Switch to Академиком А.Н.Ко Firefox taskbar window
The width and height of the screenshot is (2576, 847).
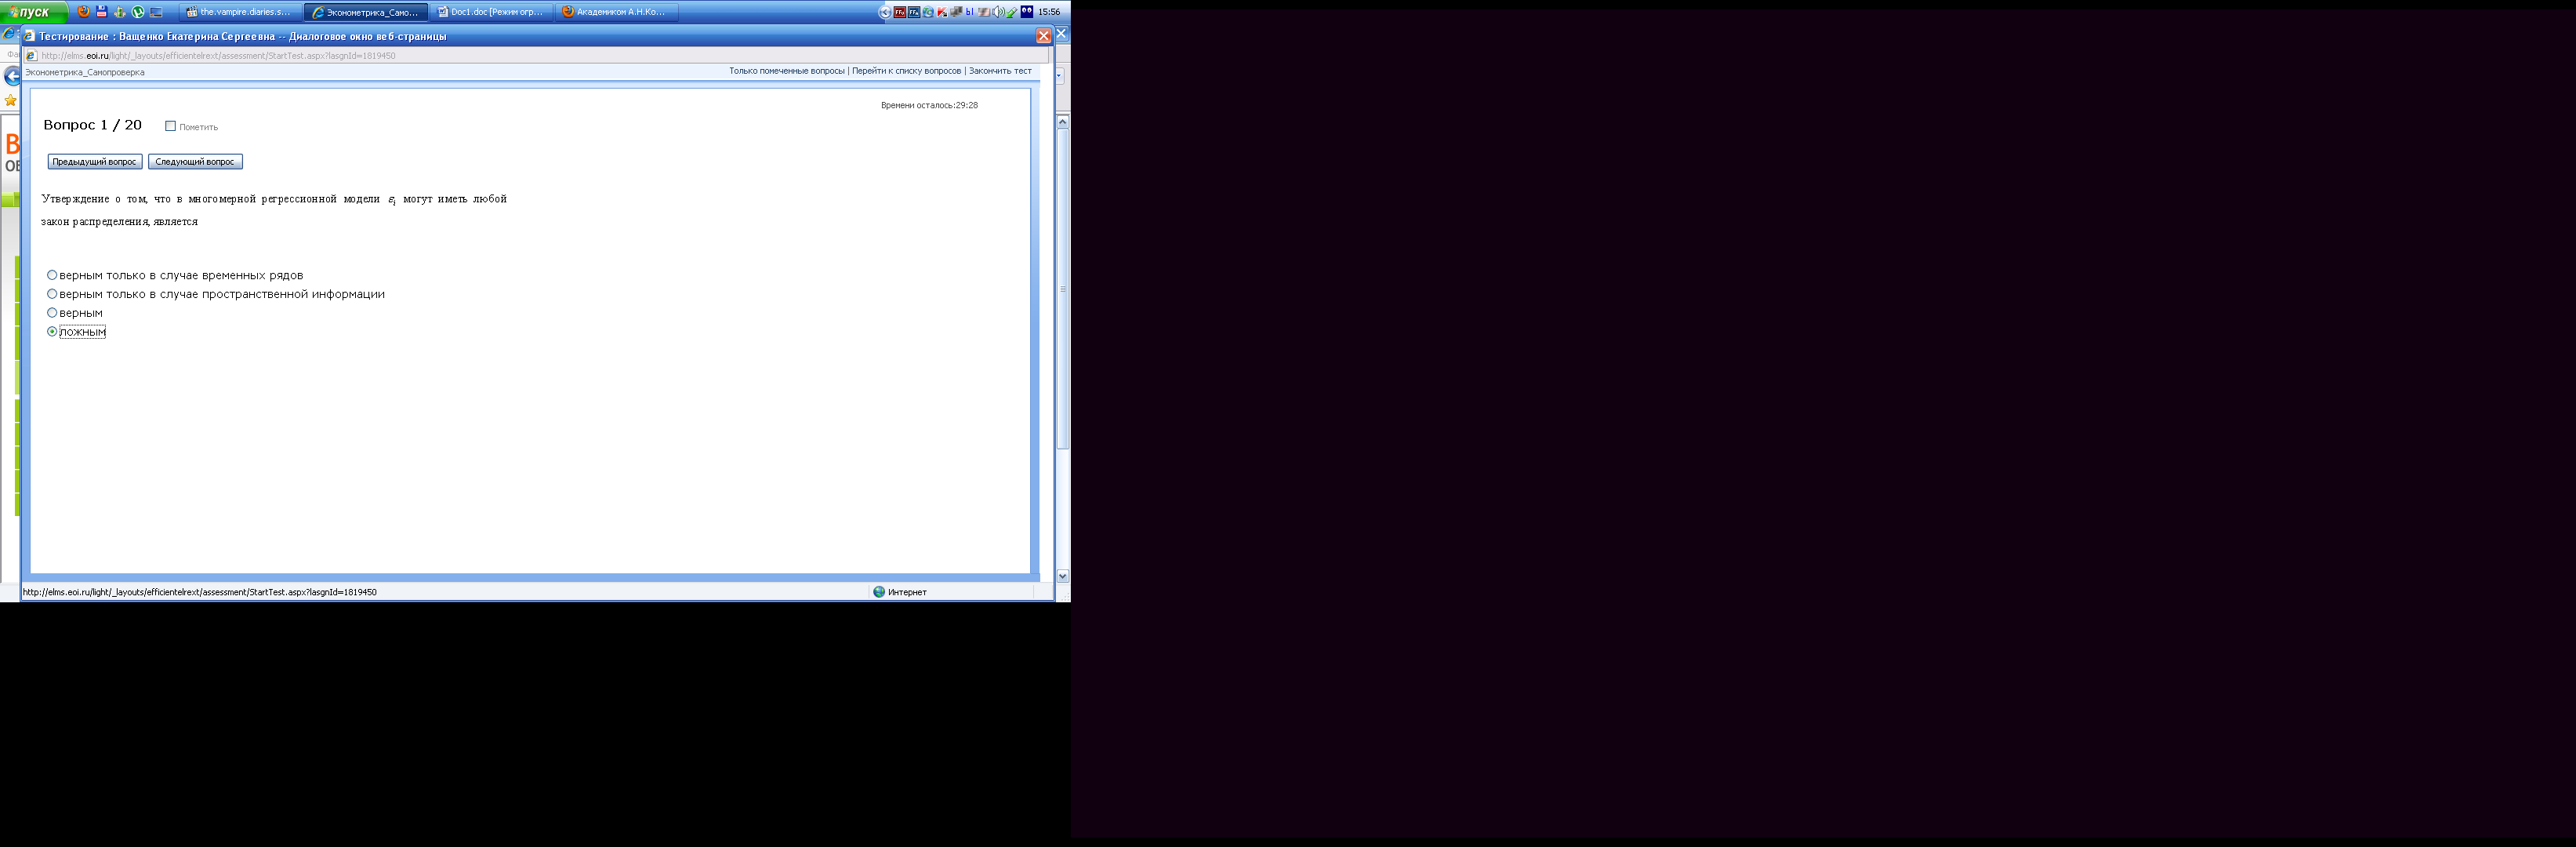(616, 12)
